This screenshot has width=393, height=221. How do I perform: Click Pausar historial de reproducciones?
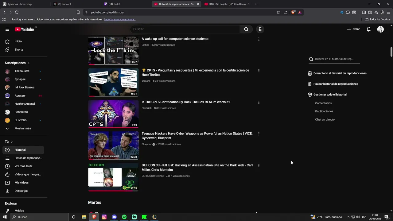pyautogui.click(x=333, y=84)
